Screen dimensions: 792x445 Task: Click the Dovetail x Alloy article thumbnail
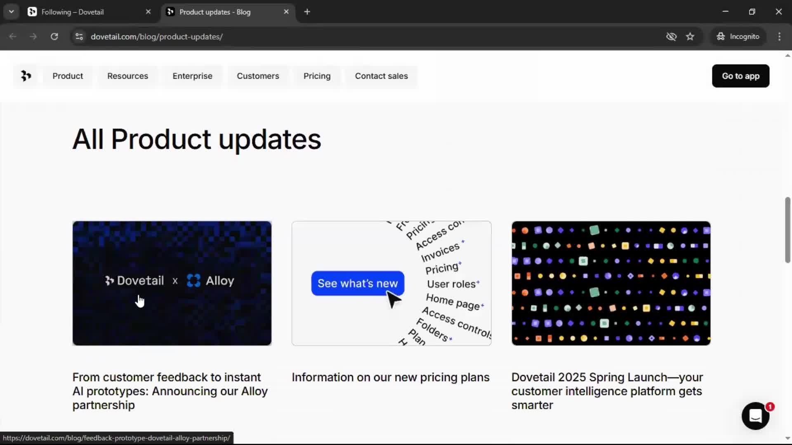[x=172, y=283]
